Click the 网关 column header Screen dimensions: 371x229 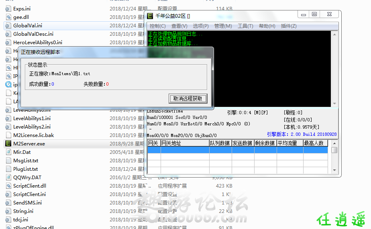coord(154,143)
